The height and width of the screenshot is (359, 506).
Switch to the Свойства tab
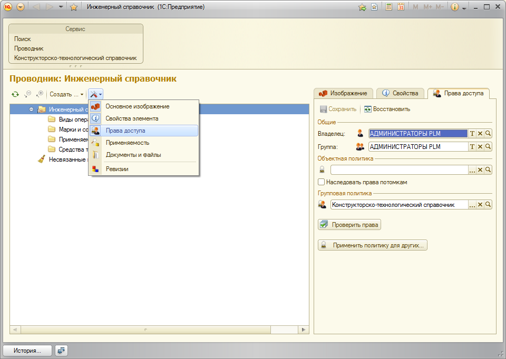pos(401,93)
